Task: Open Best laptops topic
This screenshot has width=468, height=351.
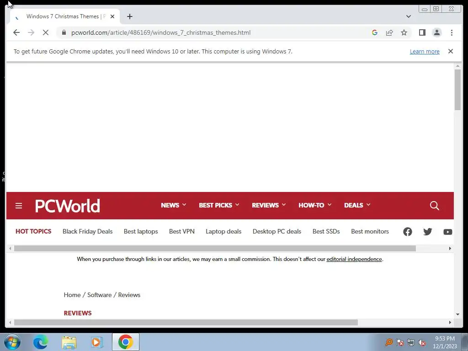Action: pyautogui.click(x=141, y=231)
